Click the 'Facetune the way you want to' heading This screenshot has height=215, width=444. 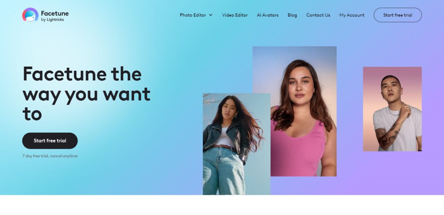point(86,94)
